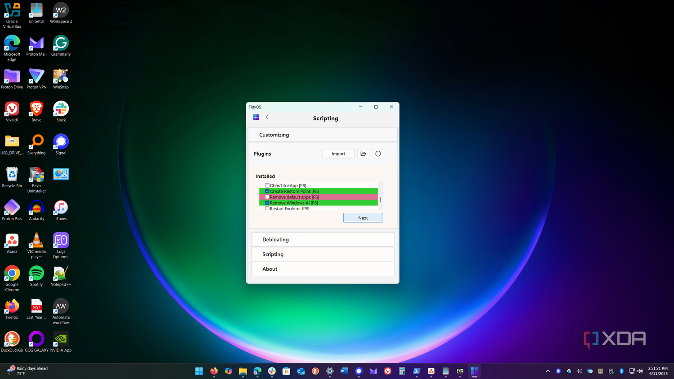
Task: Check Restart Explorer [PS] checkbox
Action: pyautogui.click(x=267, y=208)
